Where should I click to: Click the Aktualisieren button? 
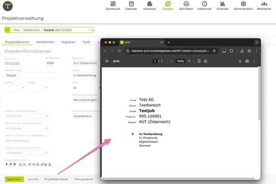[84, 179]
